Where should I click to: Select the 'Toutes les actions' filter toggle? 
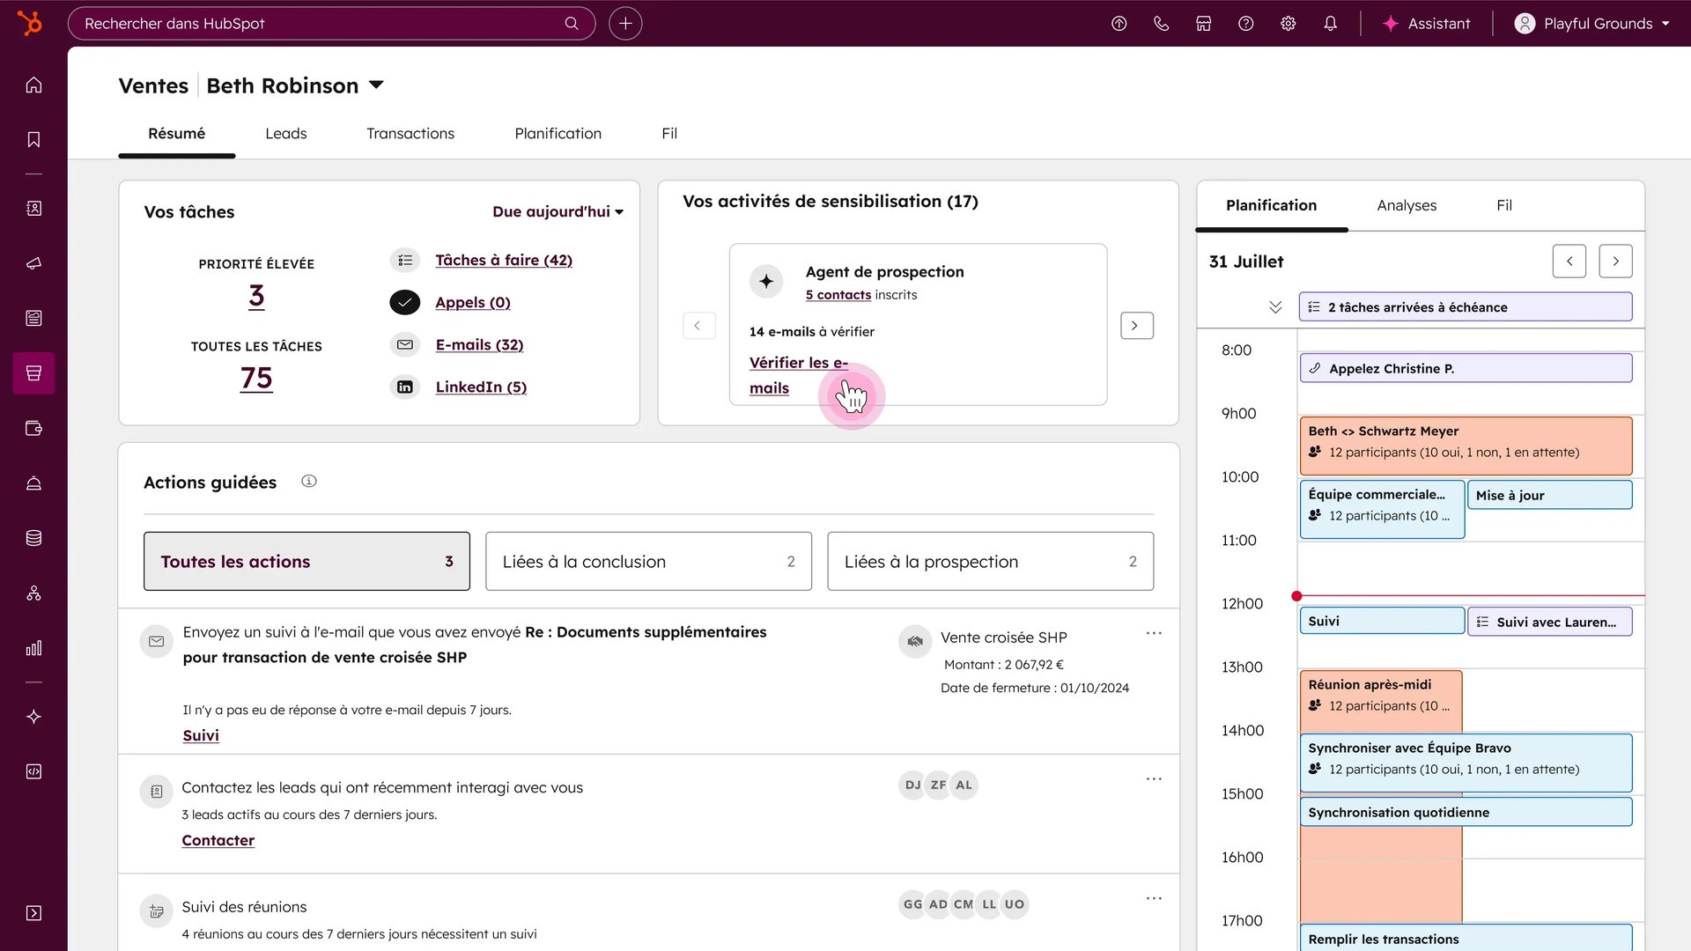coord(306,561)
